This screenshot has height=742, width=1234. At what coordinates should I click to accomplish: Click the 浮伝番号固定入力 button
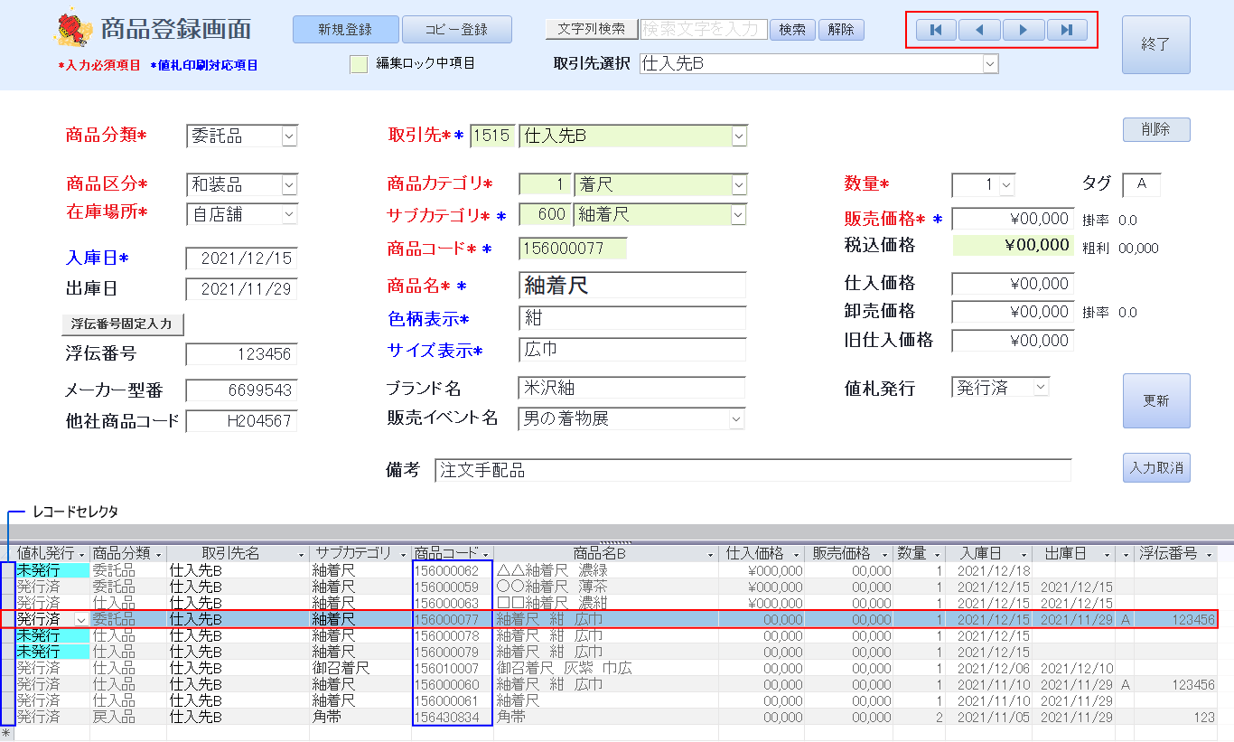pyautogui.click(x=124, y=324)
